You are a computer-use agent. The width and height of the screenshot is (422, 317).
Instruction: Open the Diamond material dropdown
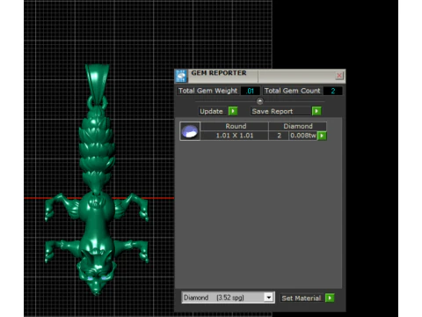tap(269, 298)
